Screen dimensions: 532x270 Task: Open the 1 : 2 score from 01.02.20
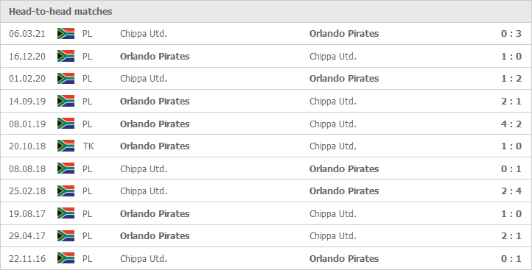pos(511,79)
